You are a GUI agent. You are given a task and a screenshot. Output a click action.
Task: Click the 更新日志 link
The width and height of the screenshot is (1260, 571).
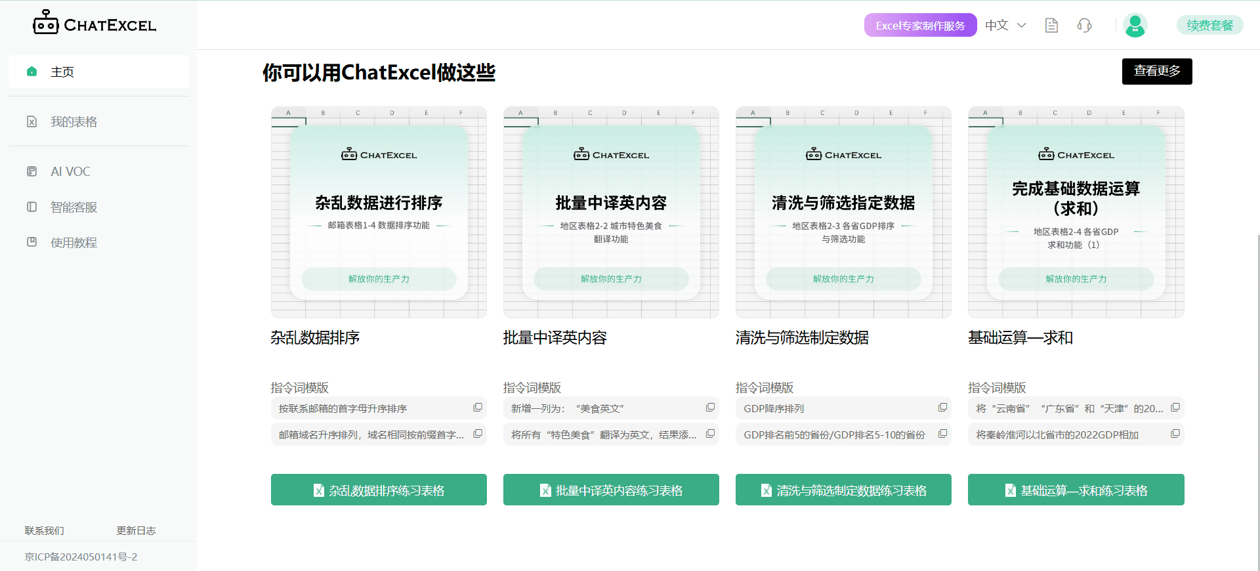click(x=136, y=530)
